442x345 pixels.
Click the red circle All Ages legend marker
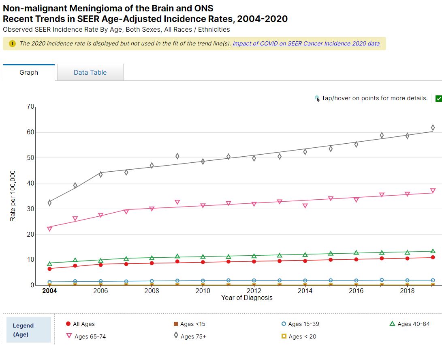click(68, 324)
